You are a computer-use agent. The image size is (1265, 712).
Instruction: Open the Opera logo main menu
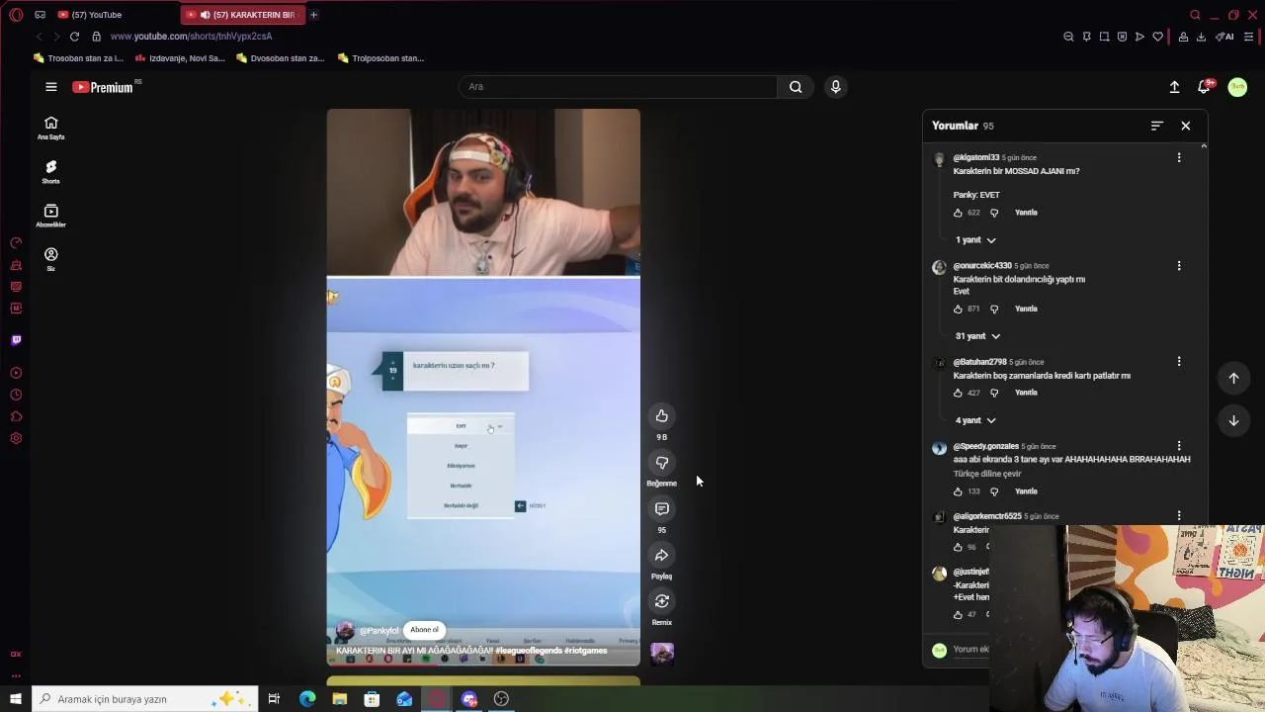[x=15, y=15]
